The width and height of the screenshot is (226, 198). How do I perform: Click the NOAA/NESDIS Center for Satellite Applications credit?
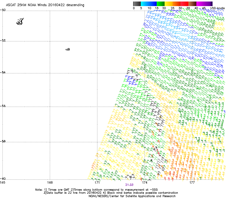pyautogui.click(x=132, y=196)
